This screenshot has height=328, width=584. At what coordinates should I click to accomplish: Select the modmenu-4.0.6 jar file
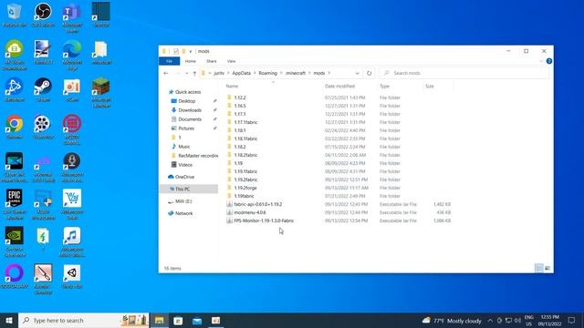[x=249, y=212]
